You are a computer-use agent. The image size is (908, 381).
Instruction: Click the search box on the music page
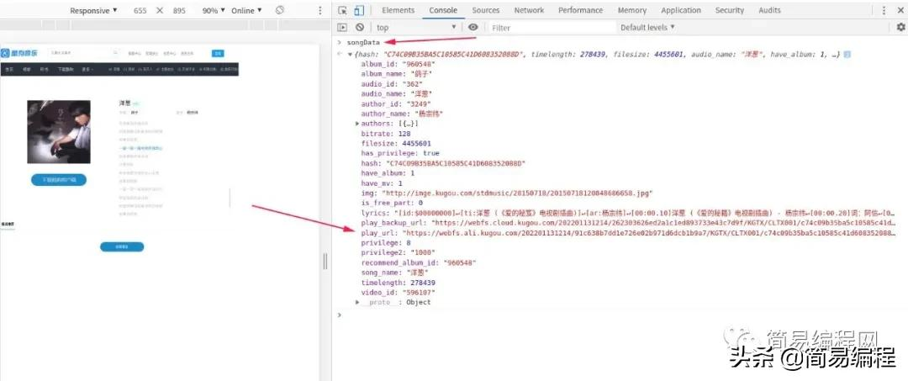coord(82,53)
